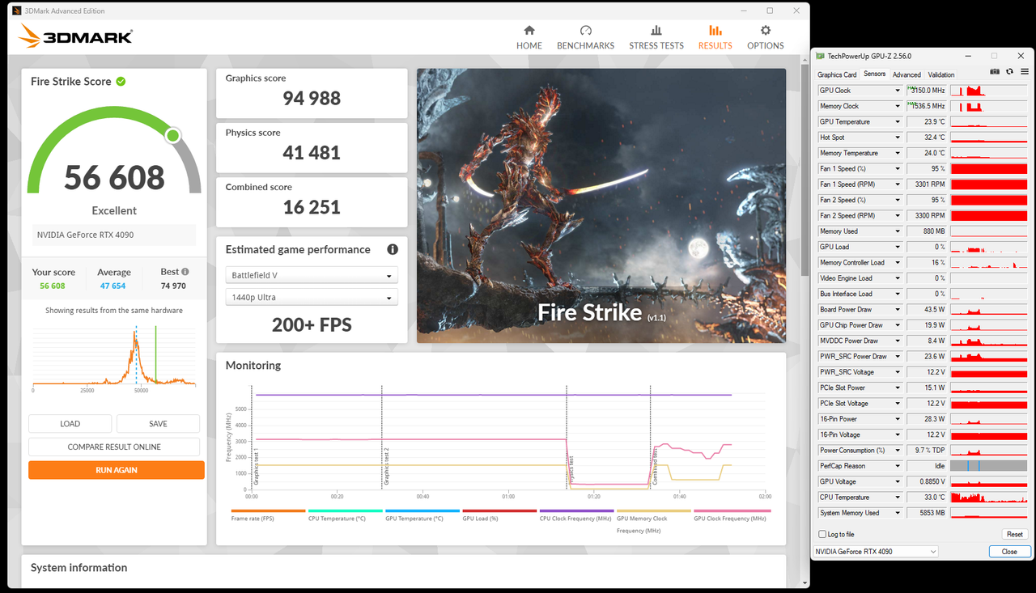
Task: Open the 1440p Ultra resolution dropdown
Action: pyautogui.click(x=312, y=297)
